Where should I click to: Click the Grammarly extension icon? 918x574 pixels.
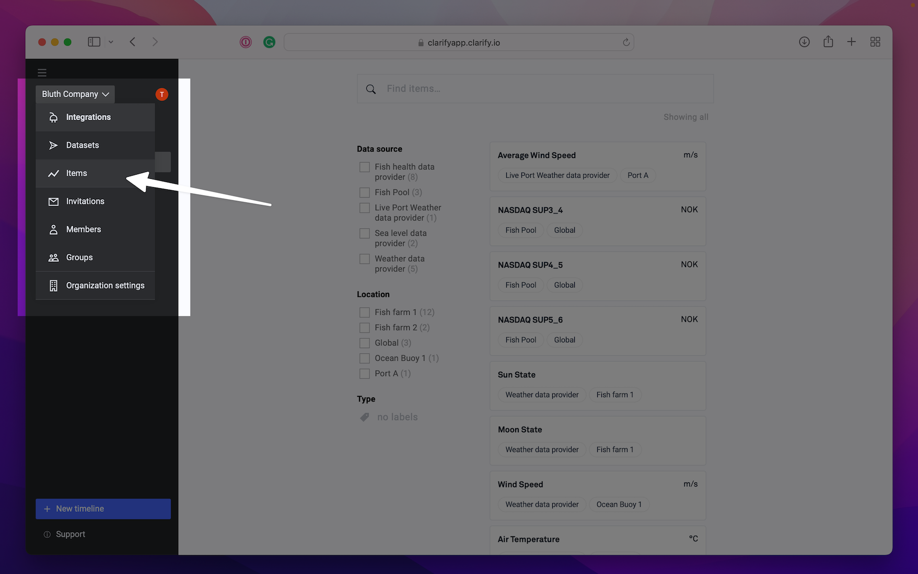pyautogui.click(x=269, y=42)
